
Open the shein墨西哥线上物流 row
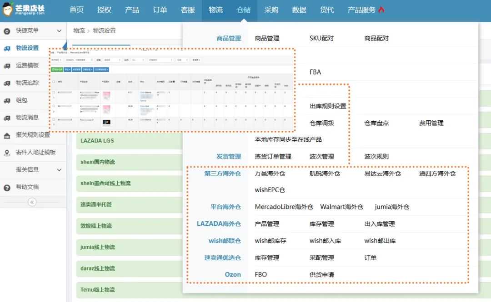pos(129,183)
